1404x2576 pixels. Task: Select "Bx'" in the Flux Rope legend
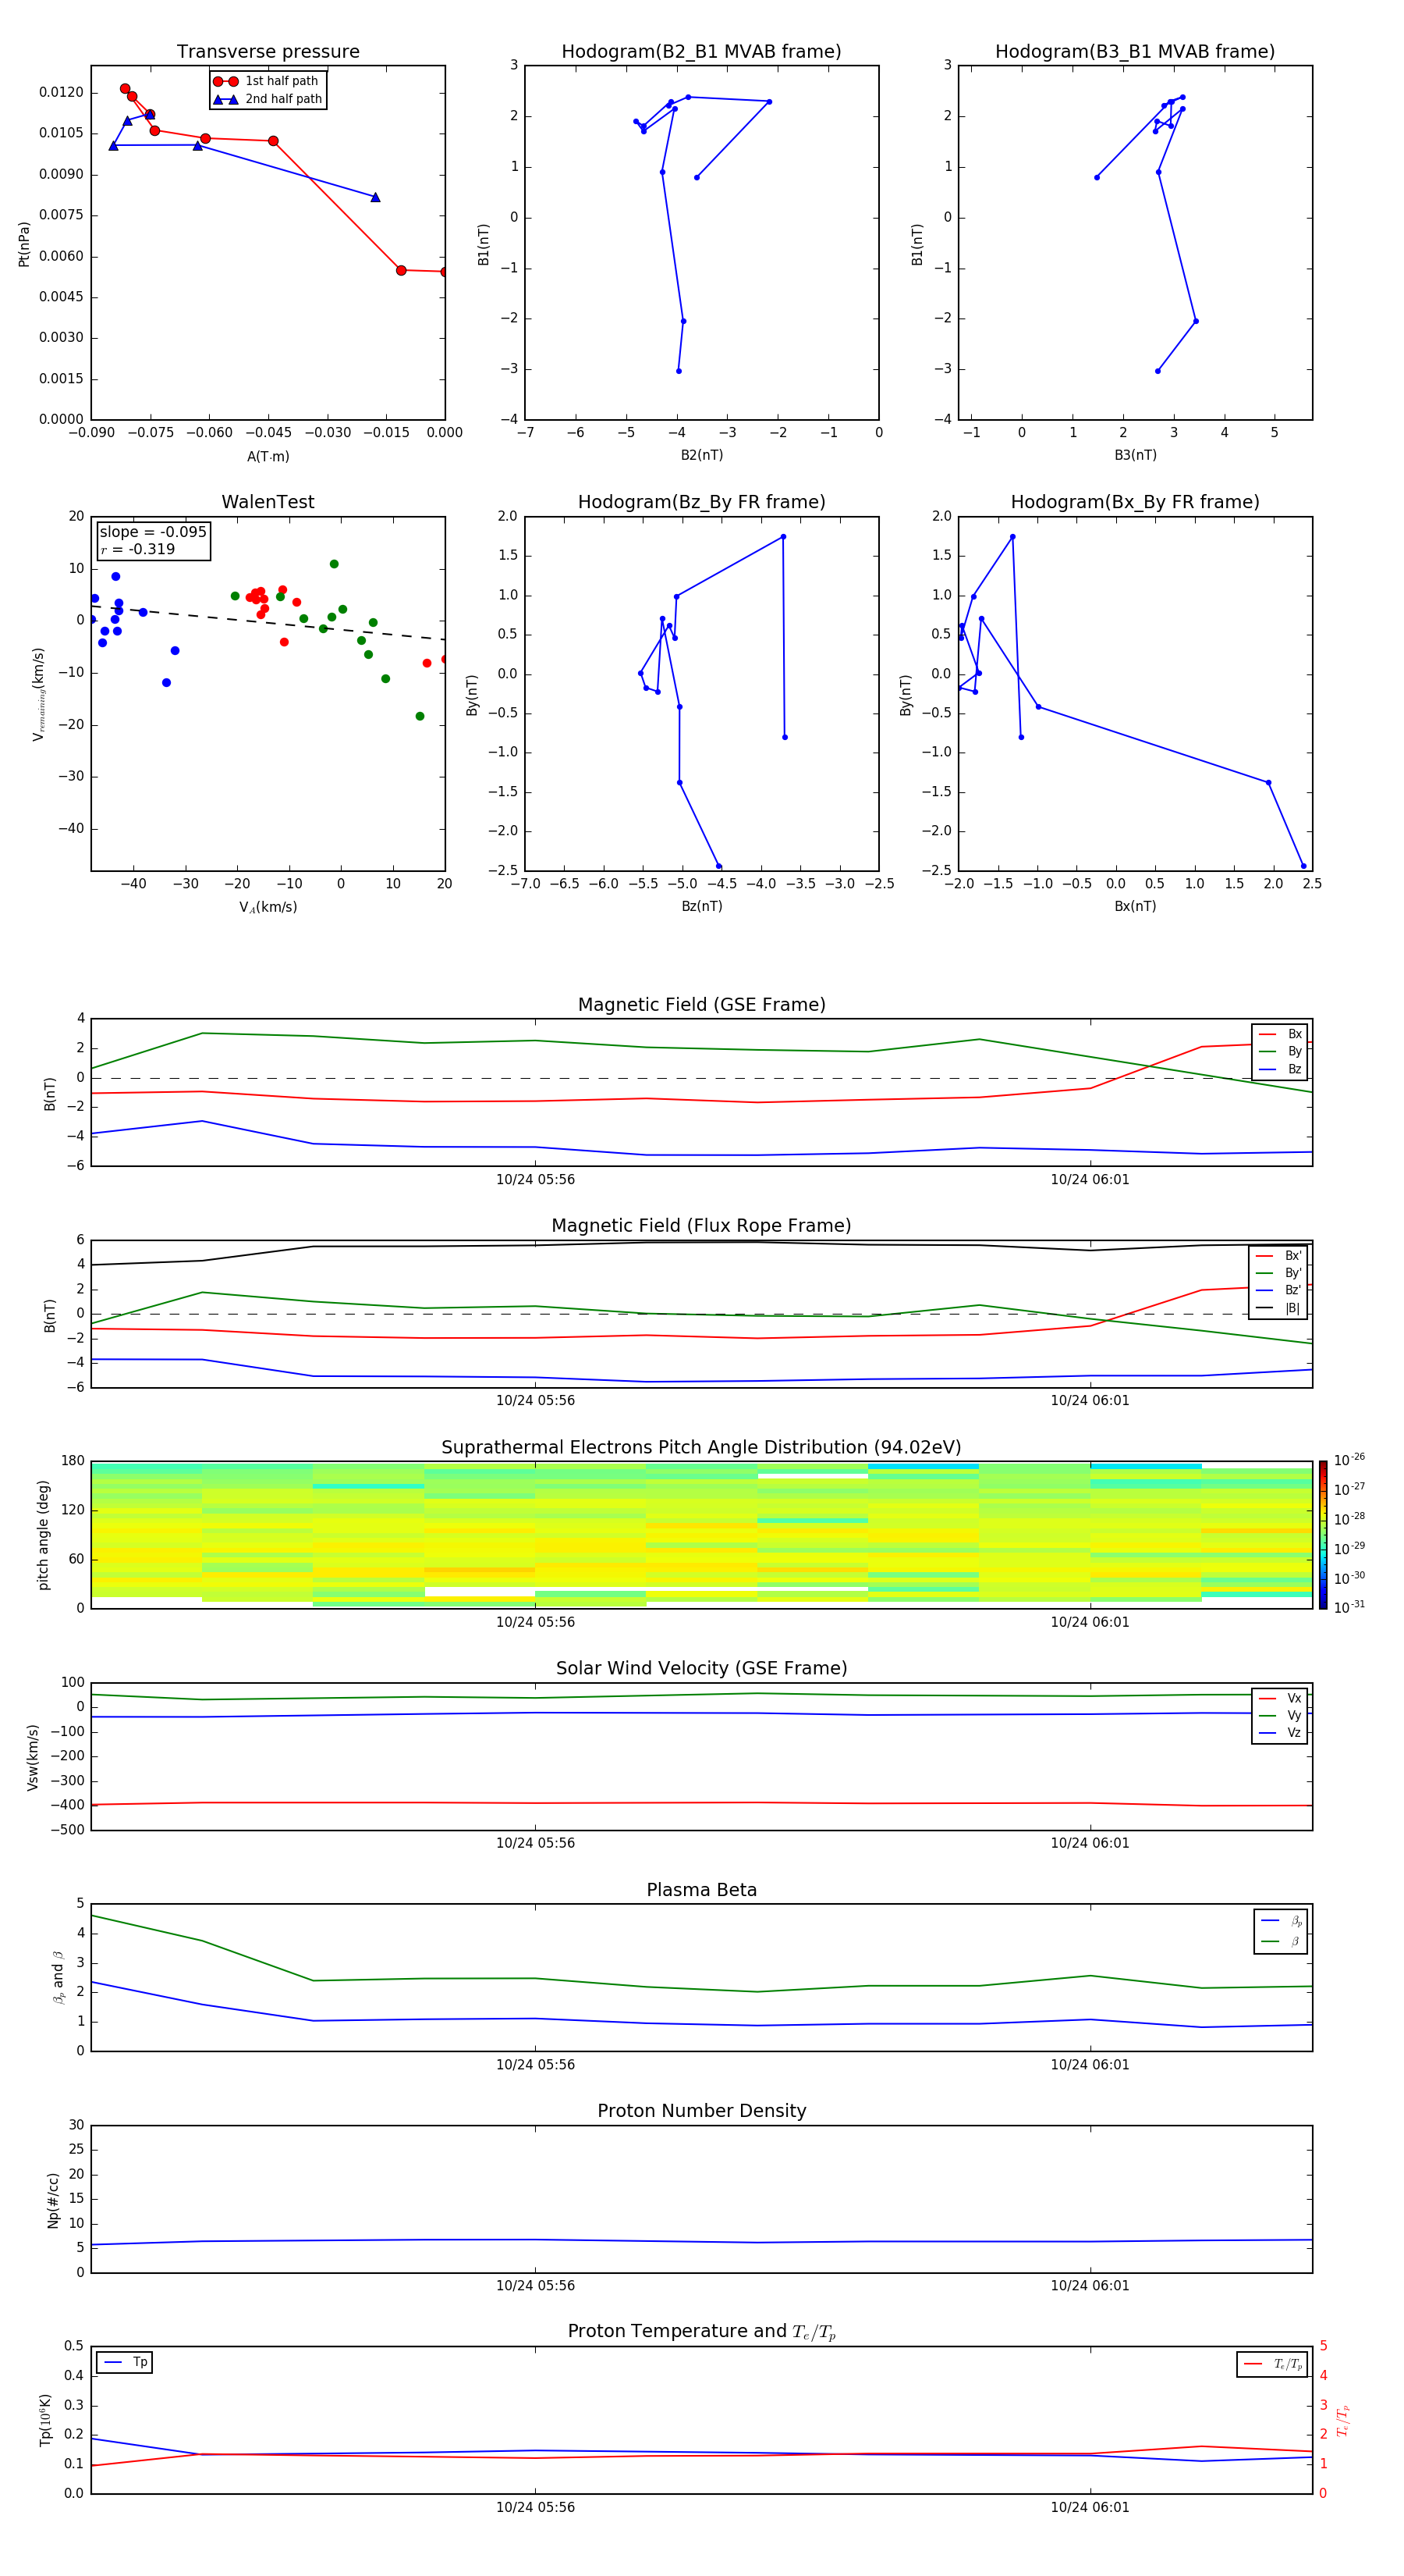coord(1279,1256)
